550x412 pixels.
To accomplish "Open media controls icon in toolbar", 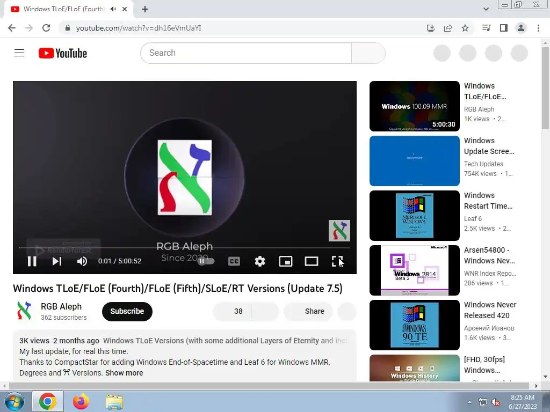I will [486, 28].
